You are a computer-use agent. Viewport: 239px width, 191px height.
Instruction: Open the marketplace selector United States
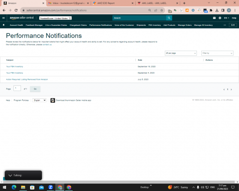click(55, 18)
